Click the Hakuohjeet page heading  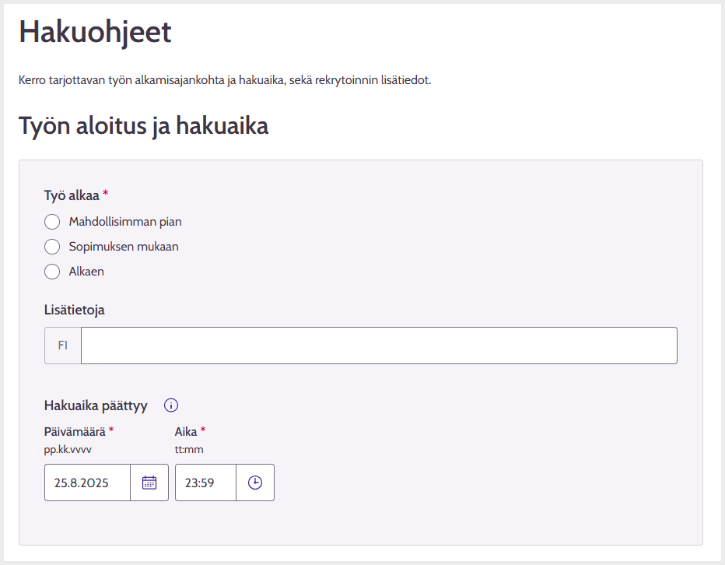pos(95,33)
